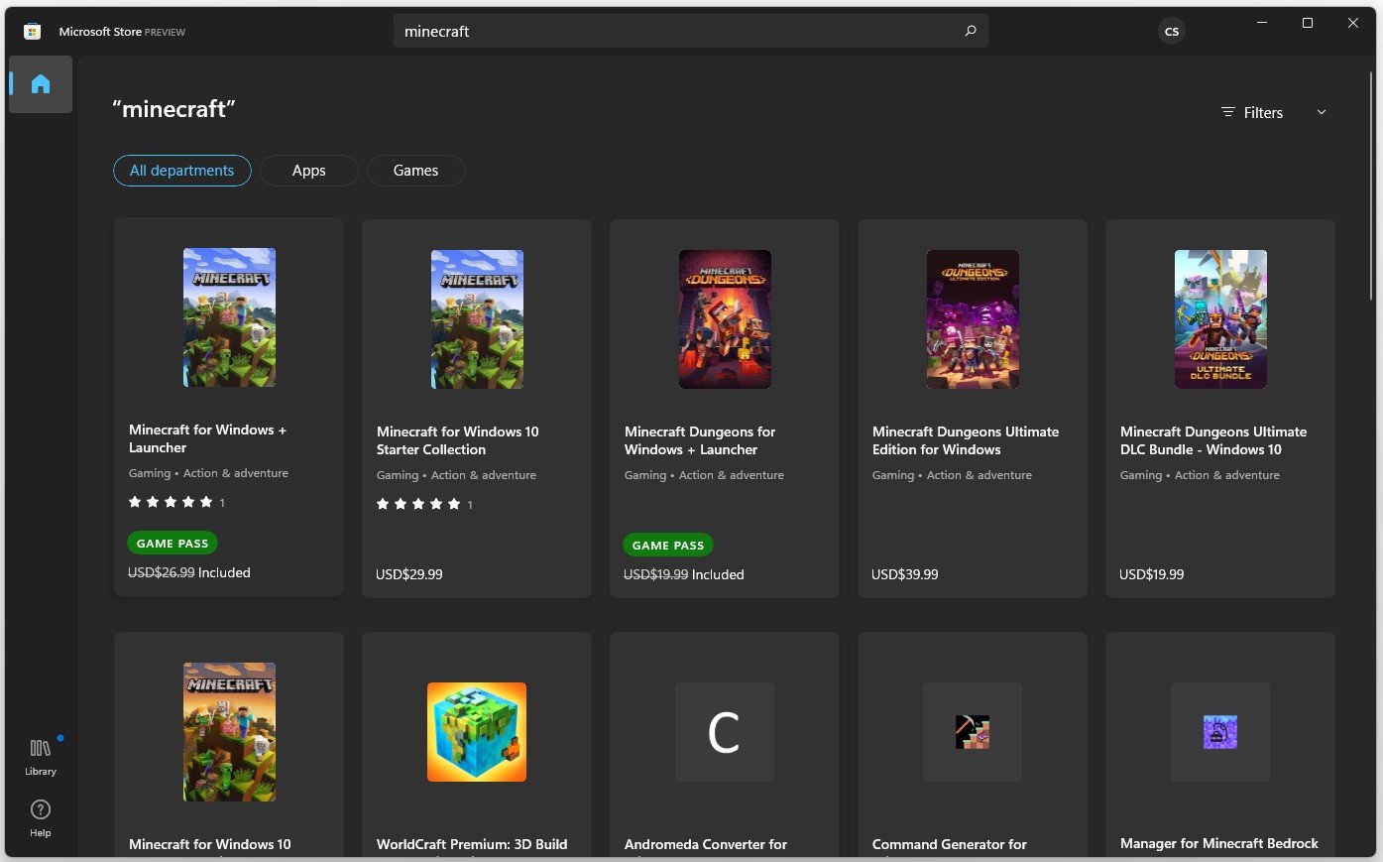Open the Andromeda Converter app icon
Viewport: 1383px width, 862px height.
pos(725,732)
